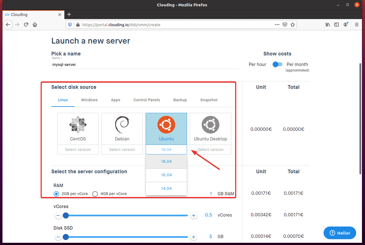This screenshot has width=365, height=245.
Task: Toggle costs between per hour and month
Action: (277, 64)
